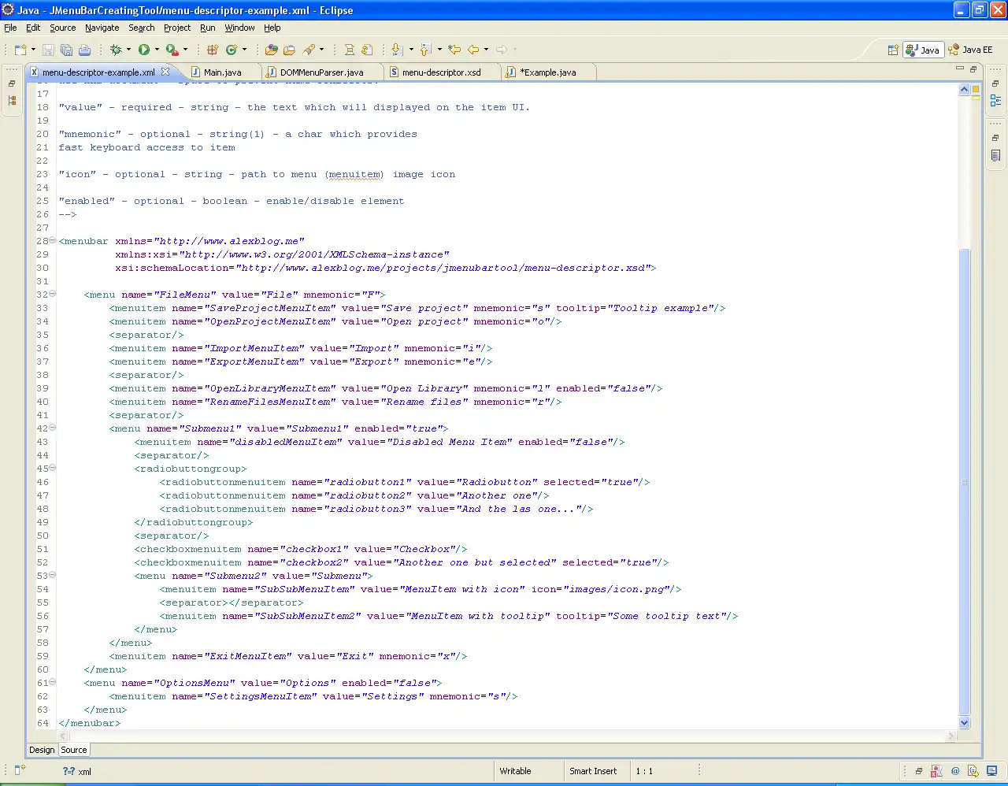Viewport: 1008px width, 786px height.
Task: Click the Open Task folder icon
Action: 290,50
